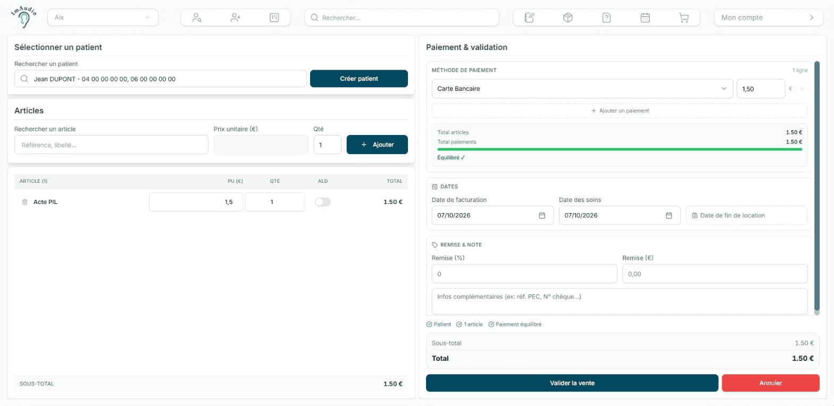Toggle ALD switch for Acte PIL
Image resolution: width=834 pixels, height=406 pixels.
(322, 202)
